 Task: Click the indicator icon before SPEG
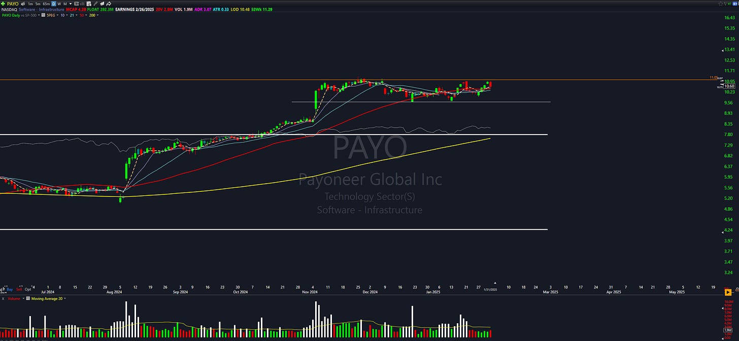coord(43,15)
